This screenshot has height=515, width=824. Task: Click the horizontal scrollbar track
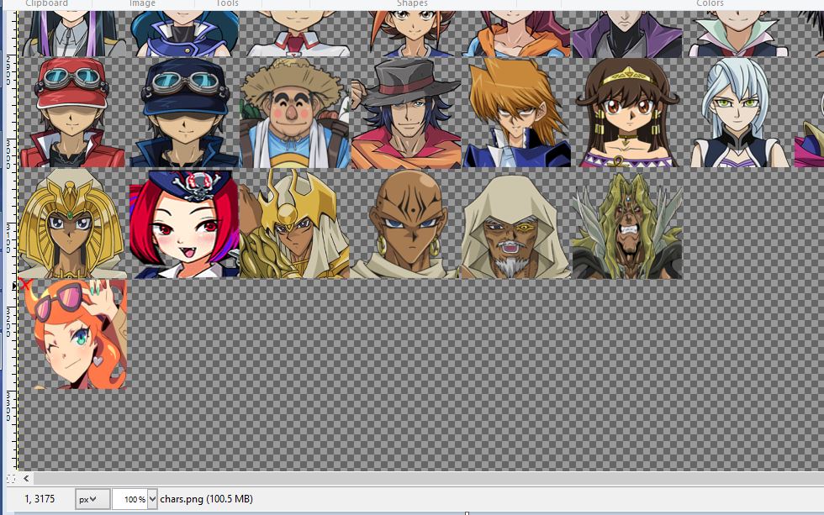[x=428, y=478]
